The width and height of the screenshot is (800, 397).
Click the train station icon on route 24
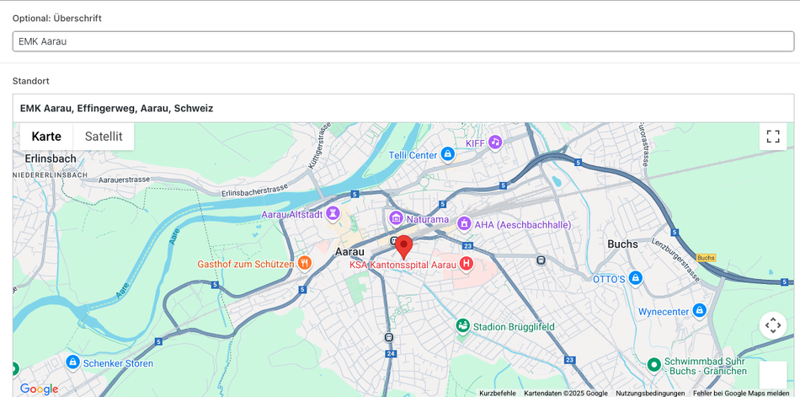(390, 337)
